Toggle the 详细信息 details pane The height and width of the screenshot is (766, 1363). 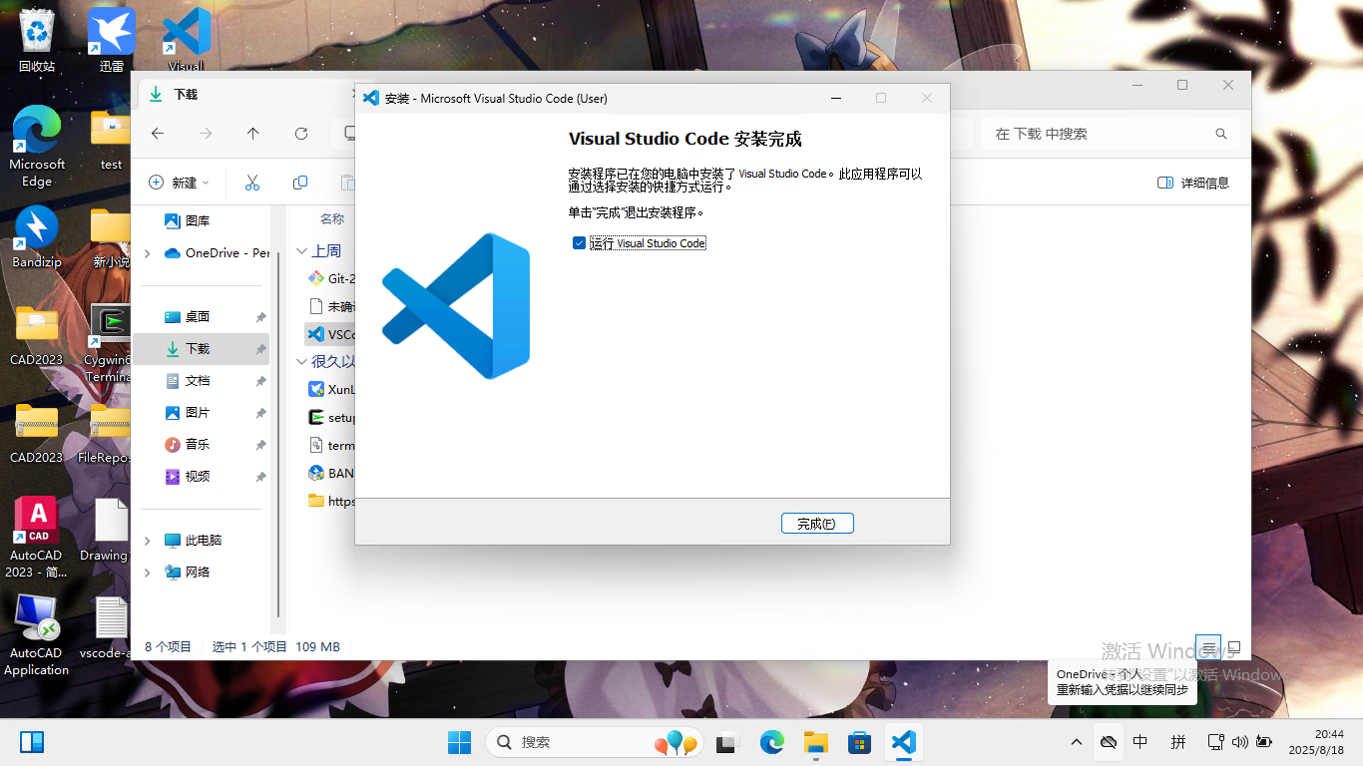point(1193,183)
